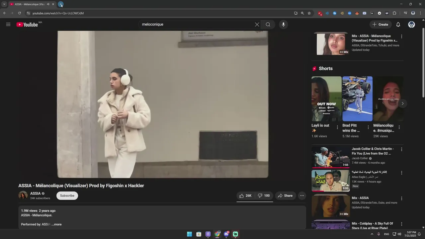Subscribe to the ASSIA channel
Screen dimensions: 425x239
click(x=67, y=196)
